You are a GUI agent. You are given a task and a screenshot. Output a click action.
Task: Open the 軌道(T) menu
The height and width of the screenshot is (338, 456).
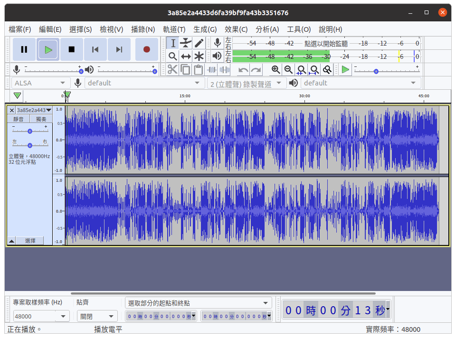pos(174,29)
